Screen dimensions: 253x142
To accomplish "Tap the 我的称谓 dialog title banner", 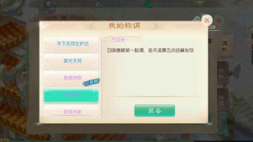I will (x=124, y=26).
